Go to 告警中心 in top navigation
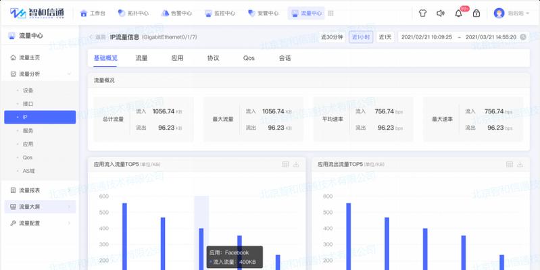 point(176,13)
